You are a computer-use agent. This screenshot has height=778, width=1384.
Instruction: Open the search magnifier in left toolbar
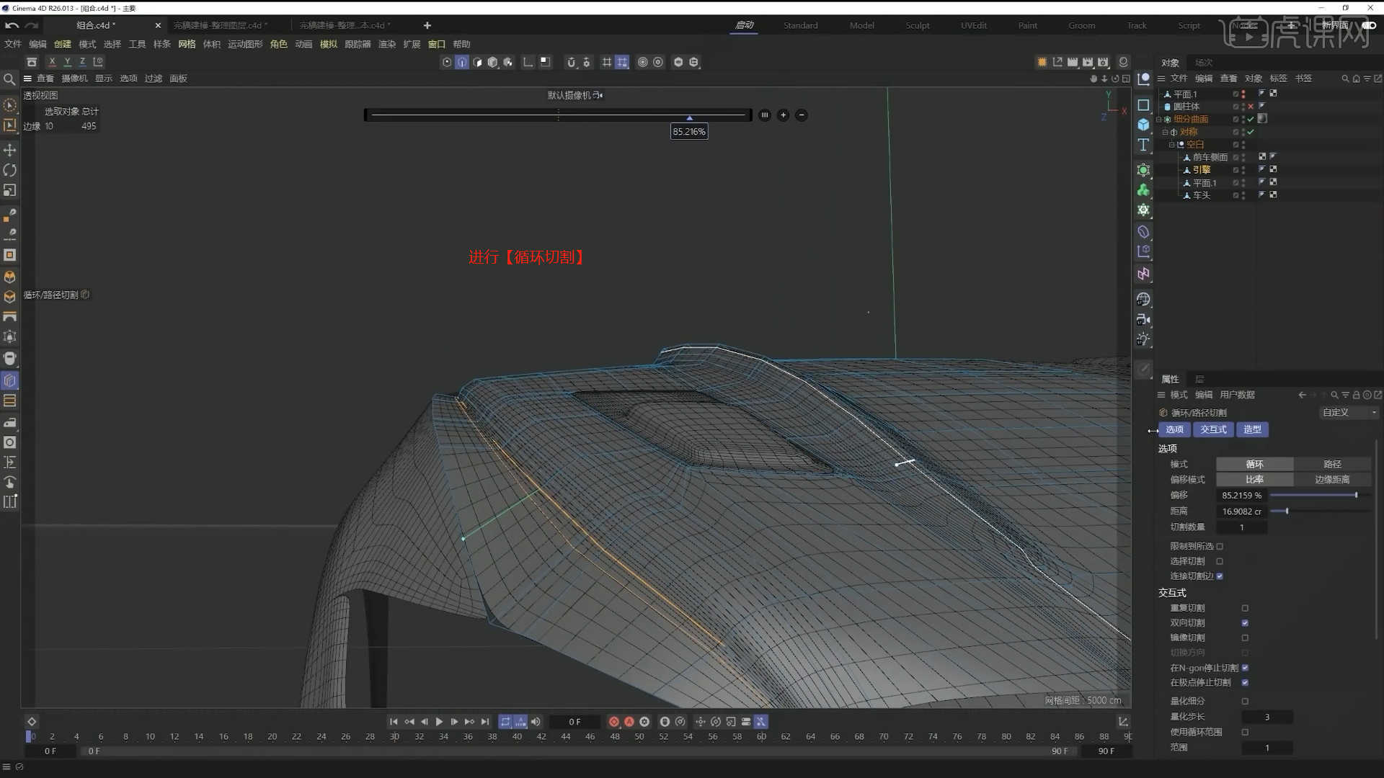tap(9, 79)
